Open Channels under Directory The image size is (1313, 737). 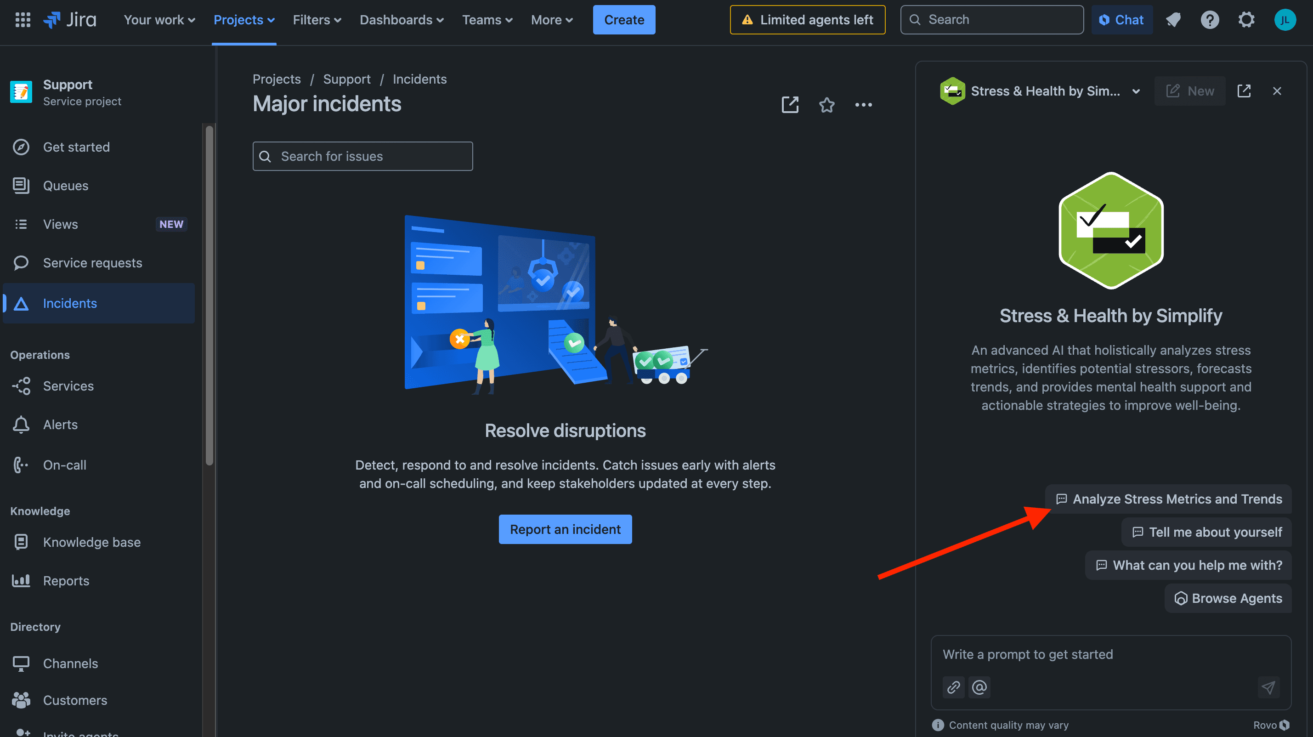point(99,663)
